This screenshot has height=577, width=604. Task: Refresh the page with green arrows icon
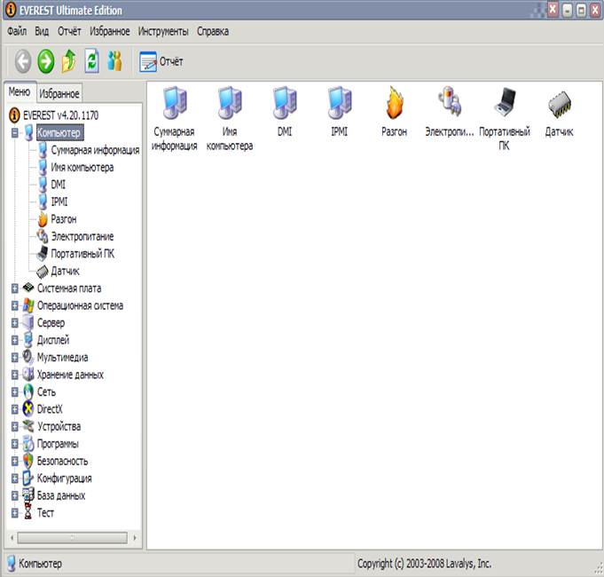pos(91,61)
